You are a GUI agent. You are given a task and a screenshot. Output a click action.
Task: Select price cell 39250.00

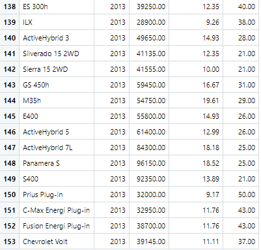149,7
